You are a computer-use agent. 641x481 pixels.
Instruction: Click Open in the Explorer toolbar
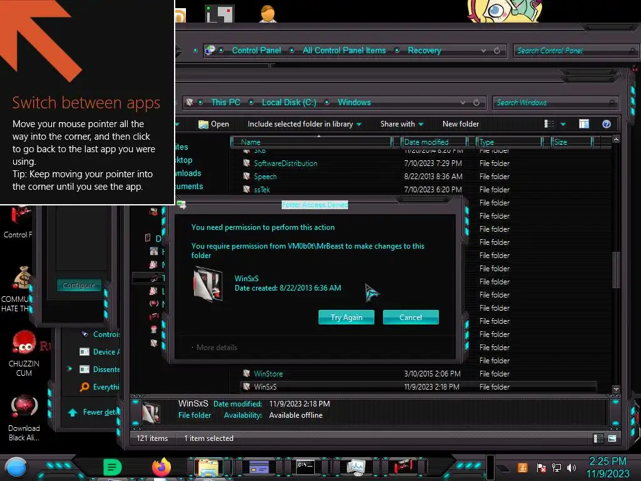coord(214,124)
